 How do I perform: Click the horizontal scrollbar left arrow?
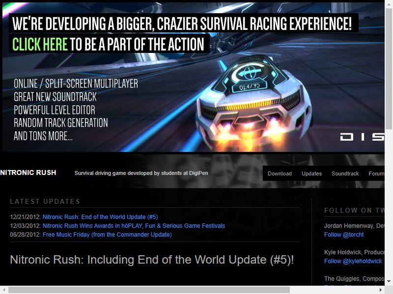click(x=4, y=290)
